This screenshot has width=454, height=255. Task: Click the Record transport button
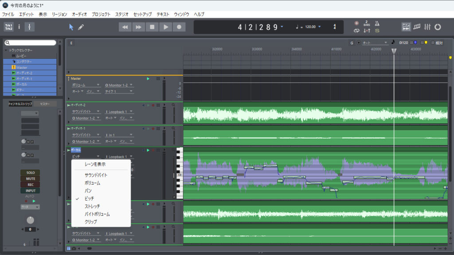pos(179,27)
